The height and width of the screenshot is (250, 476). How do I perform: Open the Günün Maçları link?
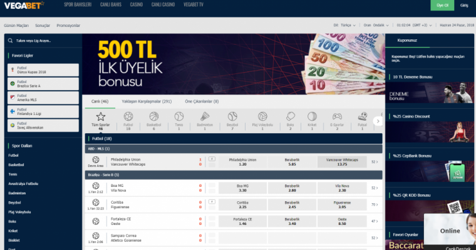tap(16, 26)
